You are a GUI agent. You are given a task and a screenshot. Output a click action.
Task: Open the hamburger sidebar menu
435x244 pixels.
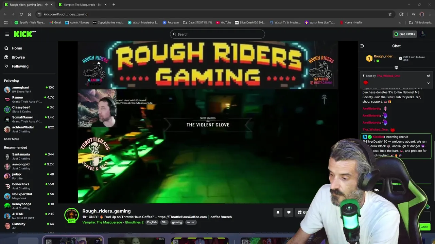(x=7, y=34)
